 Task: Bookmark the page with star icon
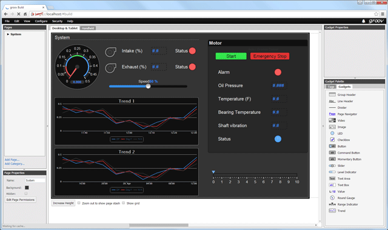click(376, 14)
